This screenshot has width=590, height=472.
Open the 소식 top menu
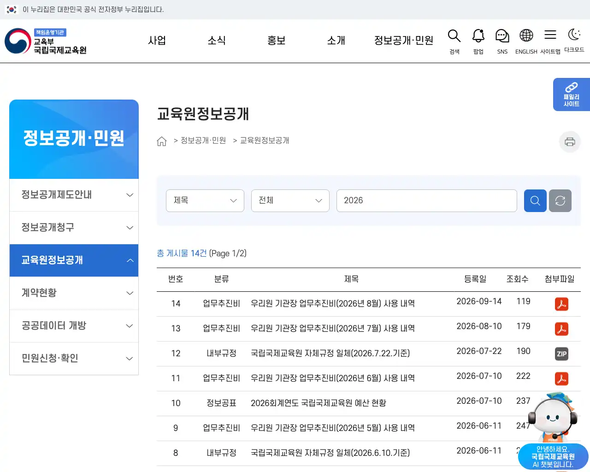[217, 41]
